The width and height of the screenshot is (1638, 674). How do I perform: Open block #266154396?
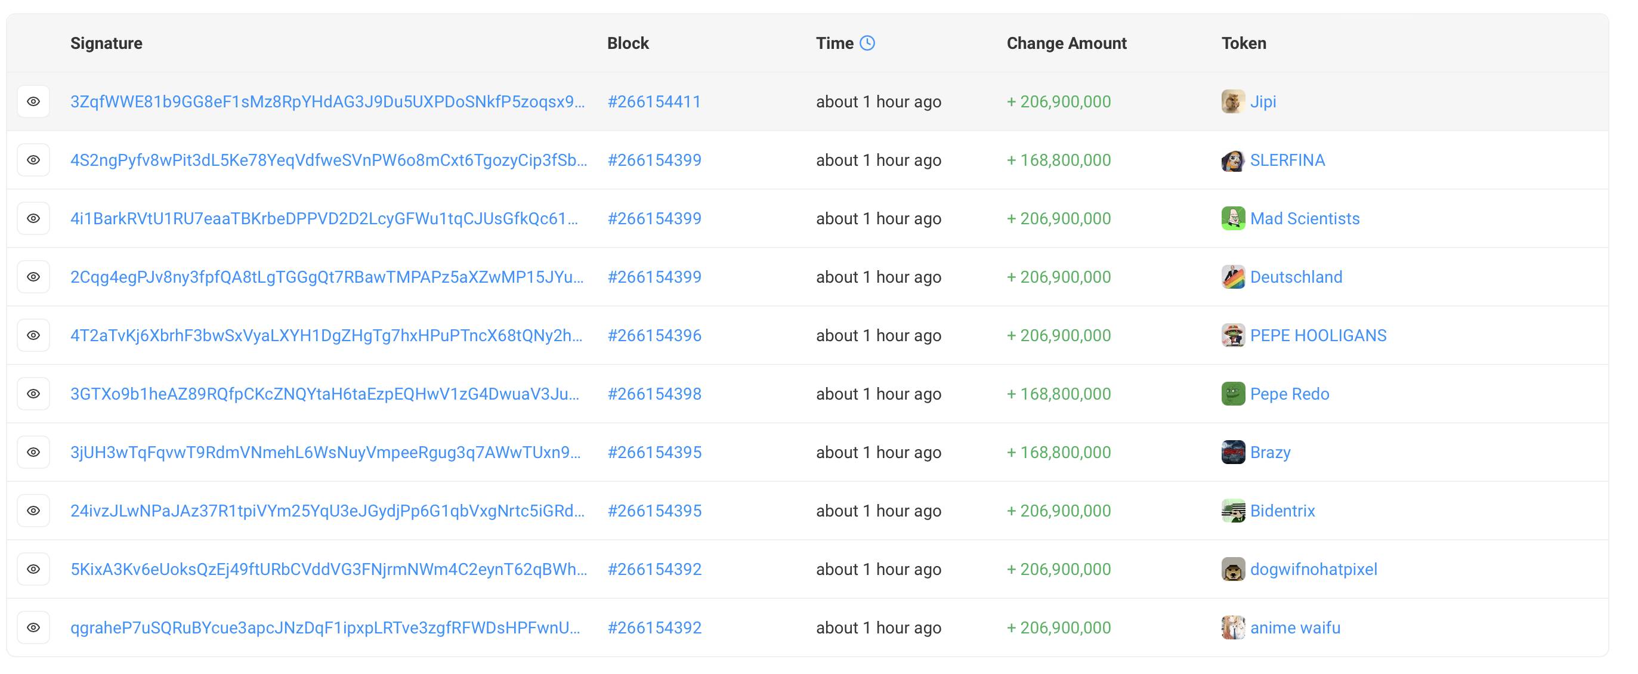pos(654,336)
